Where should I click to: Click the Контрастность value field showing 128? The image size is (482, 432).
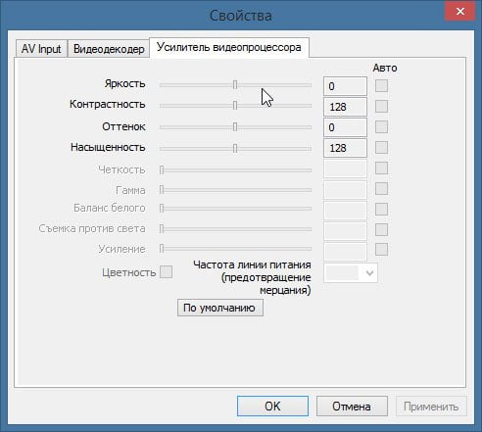point(345,107)
